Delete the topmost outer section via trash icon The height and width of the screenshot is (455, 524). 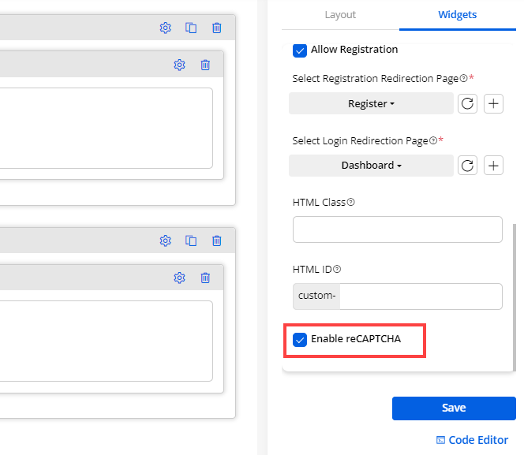tap(217, 28)
